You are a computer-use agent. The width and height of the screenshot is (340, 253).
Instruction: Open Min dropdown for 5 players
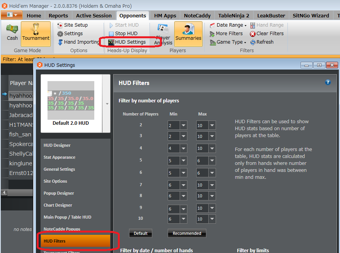coord(184,161)
